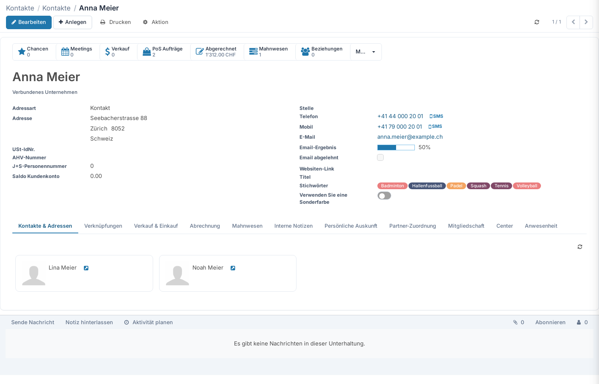Viewport: 599px width, 384px height.
Task: Click Noah Meier avatar image
Action: point(177,274)
